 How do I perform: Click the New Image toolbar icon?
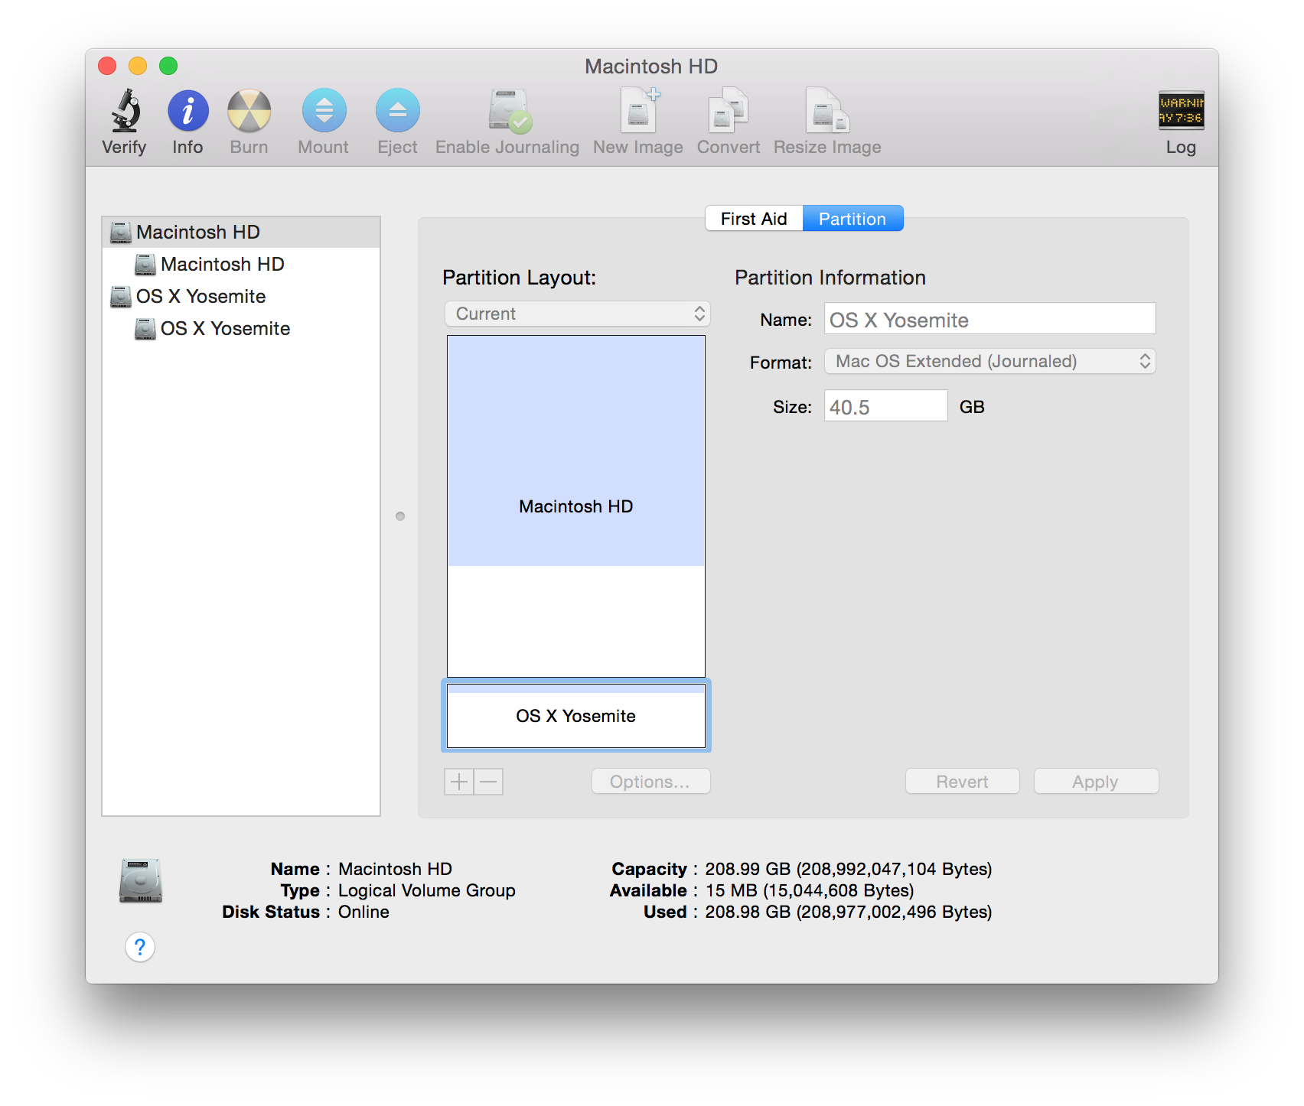click(x=638, y=111)
